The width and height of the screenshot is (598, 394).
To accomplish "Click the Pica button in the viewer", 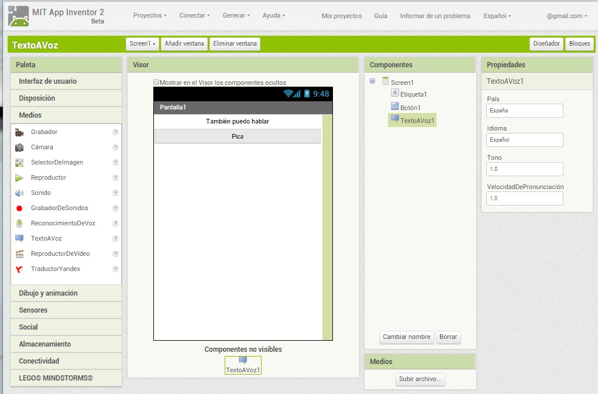I will tap(237, 136).
